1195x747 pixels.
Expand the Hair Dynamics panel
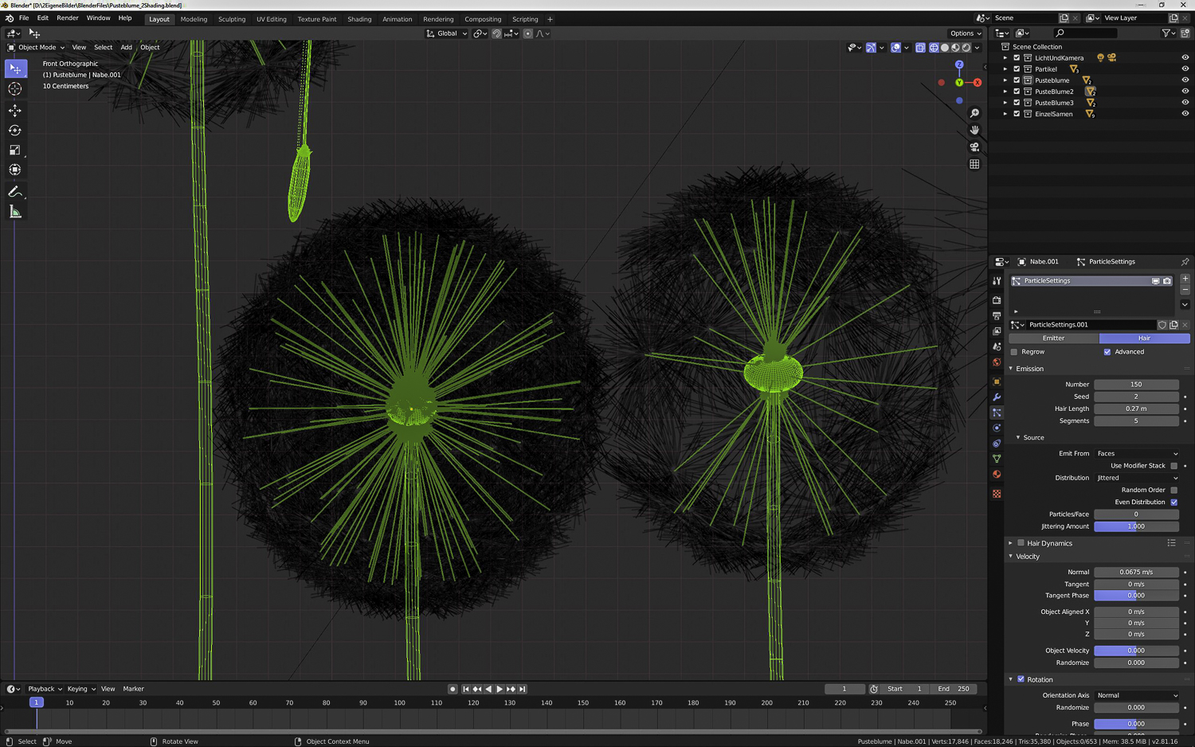point(1011,543)
